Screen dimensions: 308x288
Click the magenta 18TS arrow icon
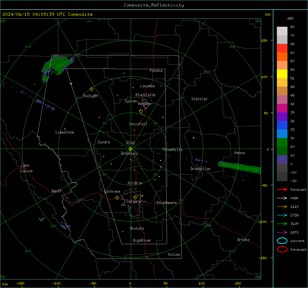point(282,232)
